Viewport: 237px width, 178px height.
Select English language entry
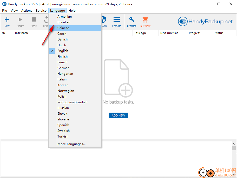75,51
